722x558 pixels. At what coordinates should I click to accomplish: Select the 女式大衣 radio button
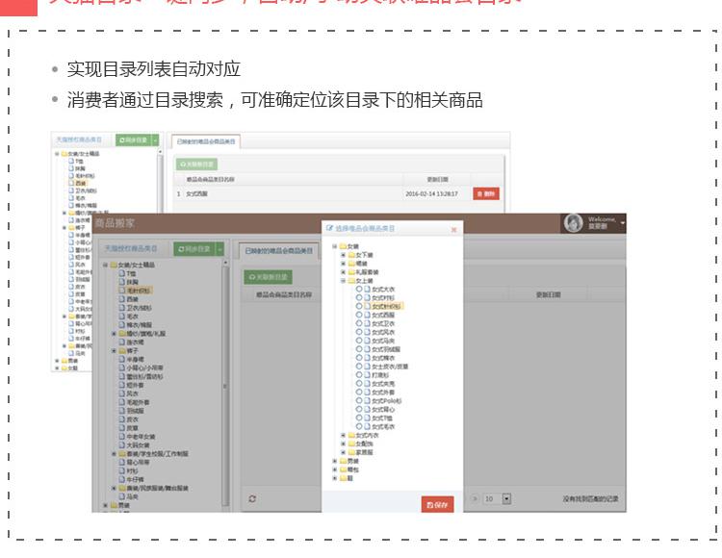(x=360, y=289)
